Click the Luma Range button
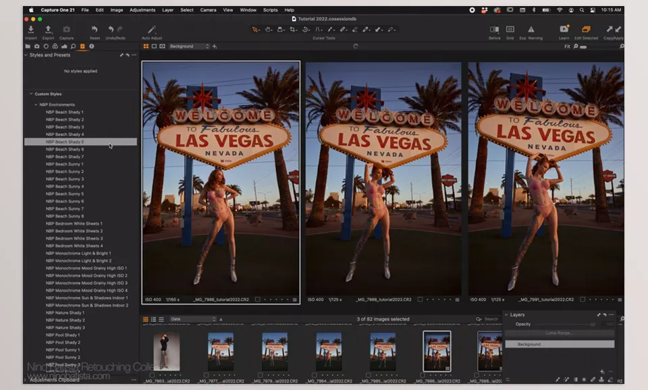648x390 pixels. coord(560,334)
